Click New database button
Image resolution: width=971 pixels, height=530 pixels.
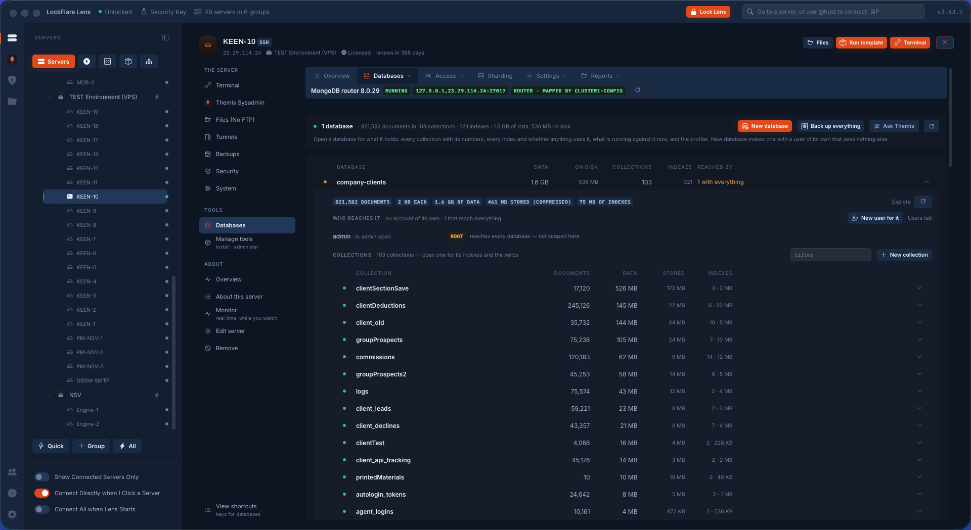[765, 126]
